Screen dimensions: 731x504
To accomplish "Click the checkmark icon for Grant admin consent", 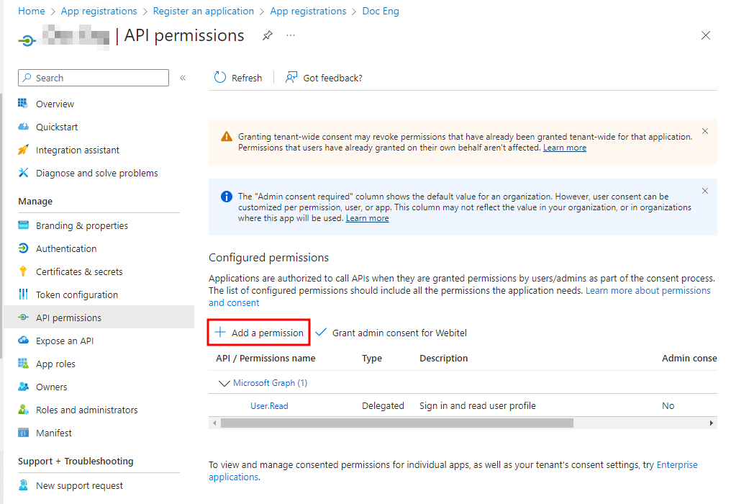I will 321,332.
